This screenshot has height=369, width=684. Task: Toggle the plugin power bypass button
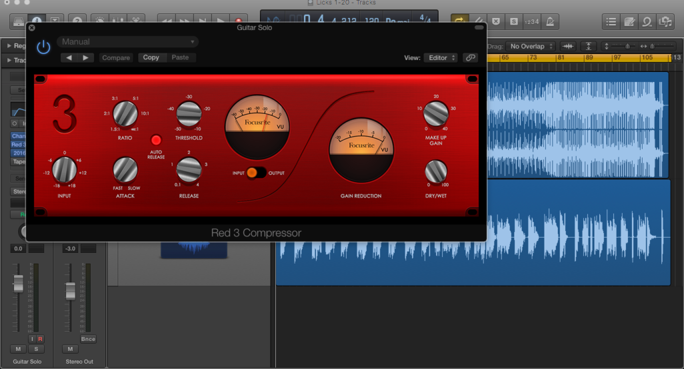43,47
